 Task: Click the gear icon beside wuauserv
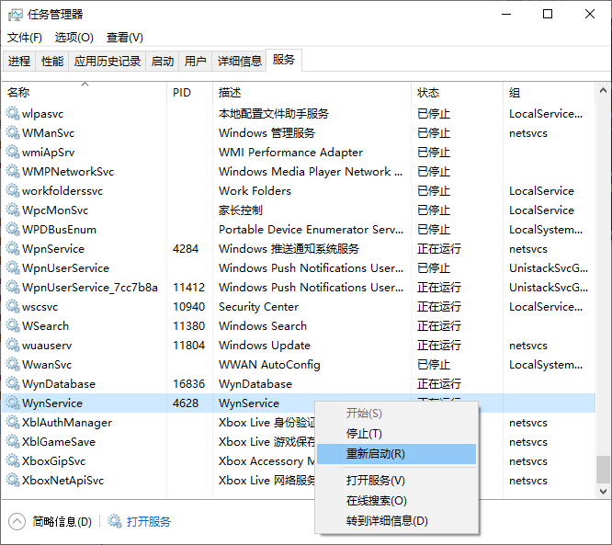(x=13, y=346)
